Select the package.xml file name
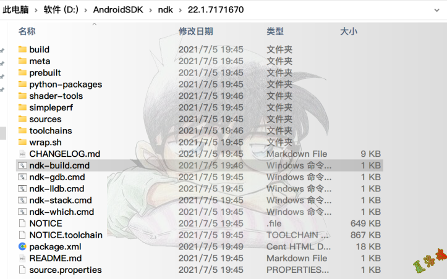Image resolution: width=447 pixels, height=279 pixels. coord(55,246)
